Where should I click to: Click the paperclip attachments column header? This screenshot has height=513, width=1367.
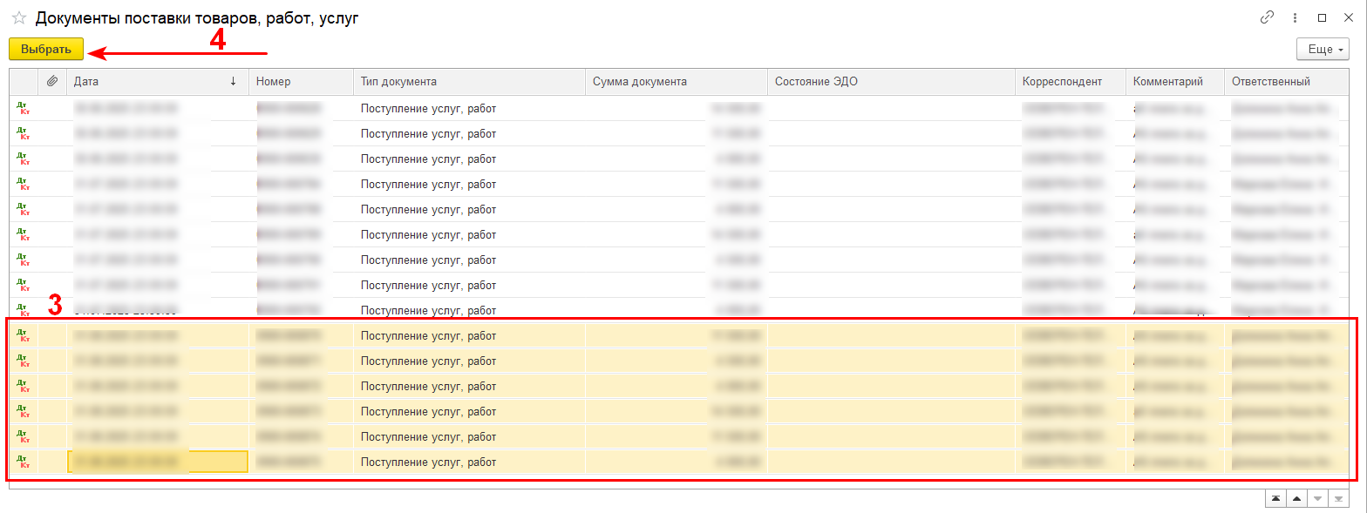tap(52, 81)
